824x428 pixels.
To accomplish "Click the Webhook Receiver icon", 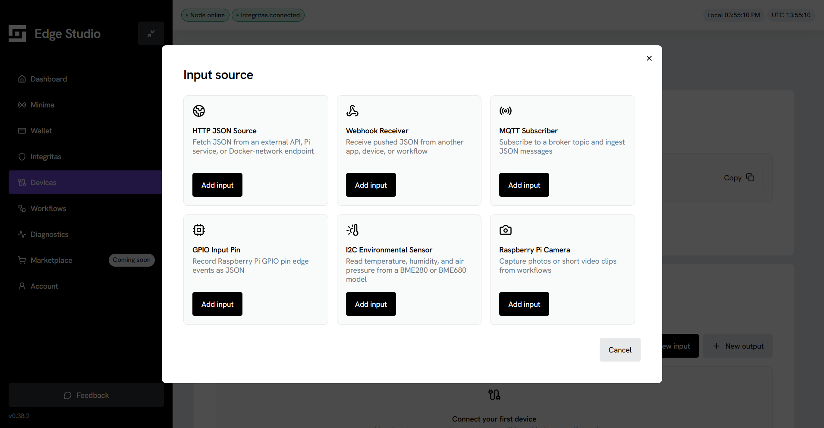I will 352,111.
